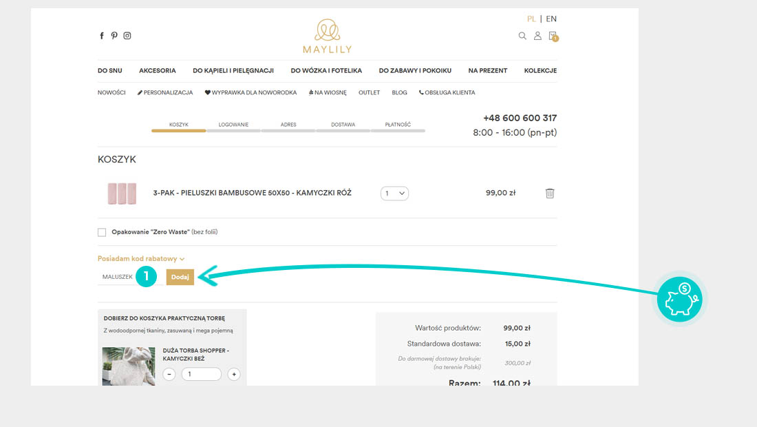757x427 pixels.
Task: Remove product with trash bin icon
Action: click(x=550, y=194)
